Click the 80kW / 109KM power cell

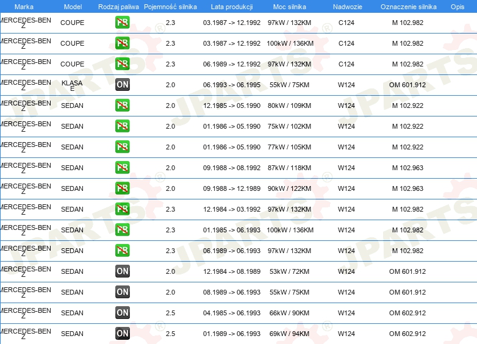coord(289,106)
